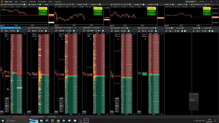Click price-scale arrows icon in FARTCOINUSDT step-5 book
Image resolution: width=219 pixels, height=123 pixels.
(x=6, y=31)
